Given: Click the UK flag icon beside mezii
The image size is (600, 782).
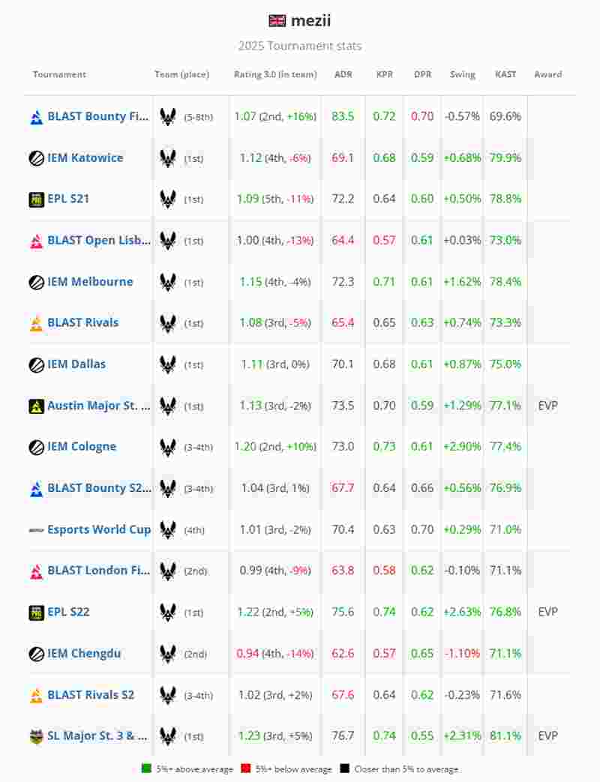Looking at the screenshot, I should [277, 20].
